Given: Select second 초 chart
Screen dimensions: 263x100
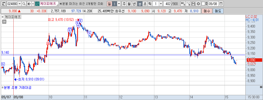Looking at the screenshot, I should pyautogui.click(x=145, y=3).
